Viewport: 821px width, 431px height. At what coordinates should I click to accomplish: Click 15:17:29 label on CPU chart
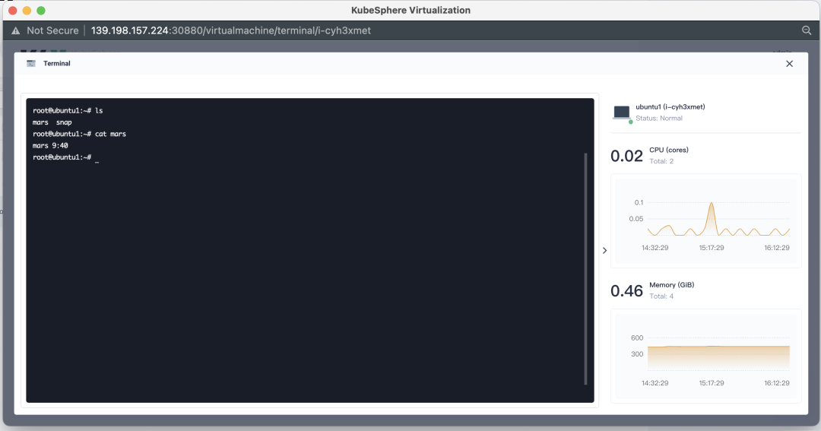pyautogui.click(x=711, y=248)
